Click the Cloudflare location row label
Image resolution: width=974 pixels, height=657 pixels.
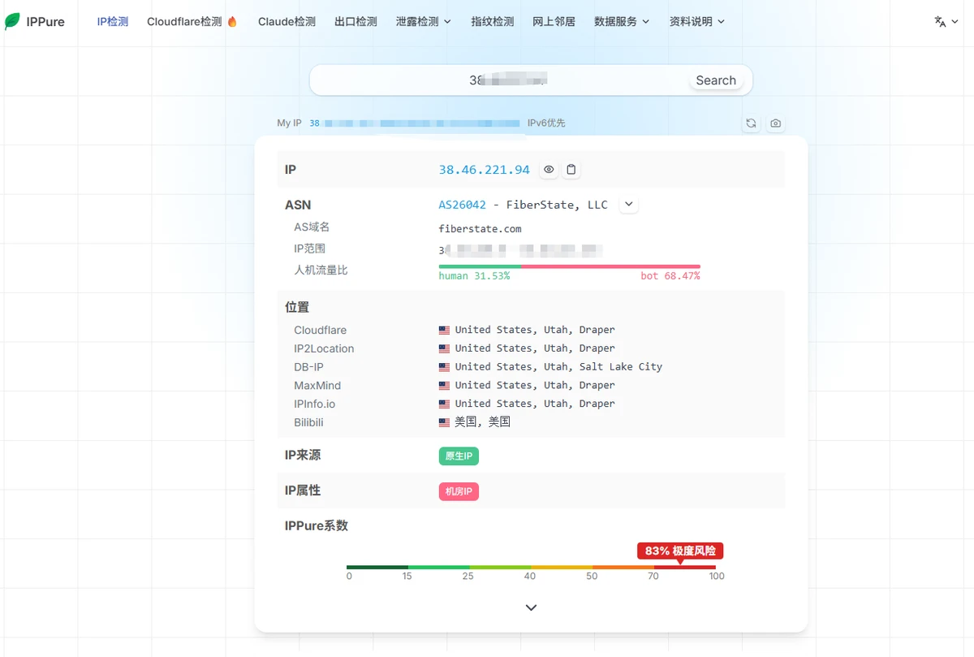[320, 330]
